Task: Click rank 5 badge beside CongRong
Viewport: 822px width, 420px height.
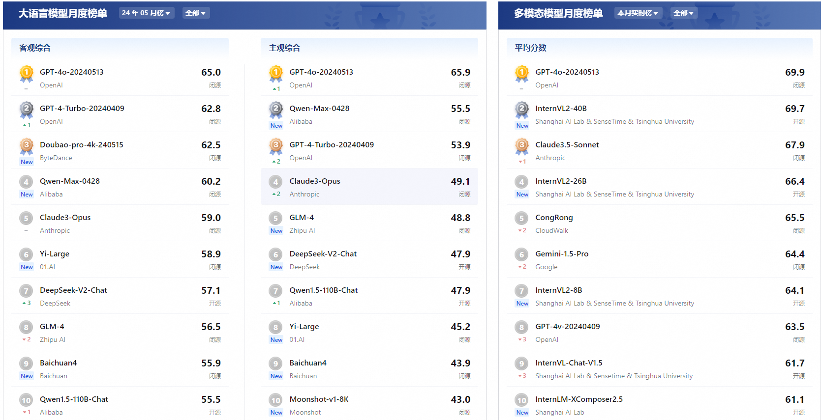Action: coord(521,218)
